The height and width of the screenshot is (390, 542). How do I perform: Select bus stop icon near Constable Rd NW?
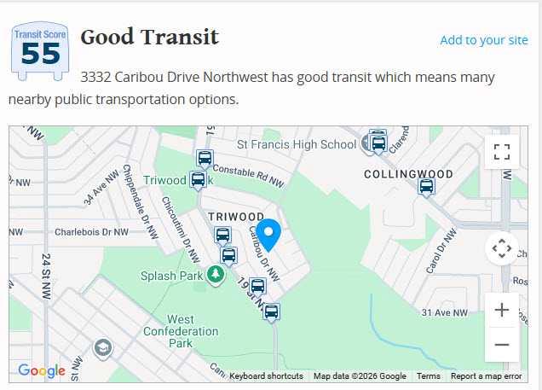[x=205, y=158]
